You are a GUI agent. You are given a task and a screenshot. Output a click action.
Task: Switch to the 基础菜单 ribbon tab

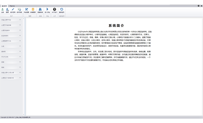(x=4, y=6)
